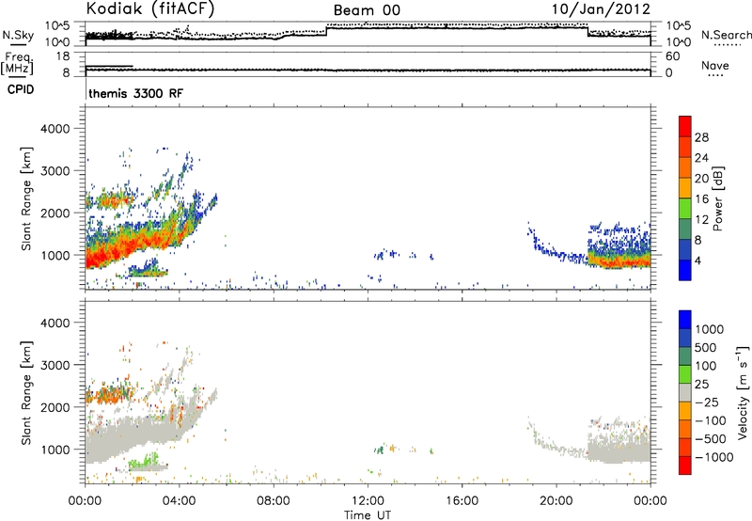Click the '1000' tick in Velocity panel
752x521 pixels.
coord(55,450)
